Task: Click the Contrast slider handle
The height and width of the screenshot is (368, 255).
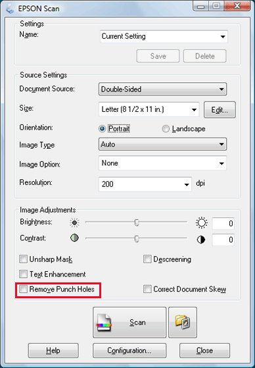Action: (x=137, y=239)
